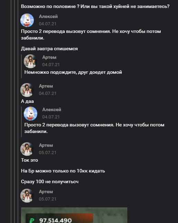The height and width of the screenshot is (223, 178).
Task: Jump to quoted message "Немножко подождите, друг доедет домой"
Action: click(73, 72)
